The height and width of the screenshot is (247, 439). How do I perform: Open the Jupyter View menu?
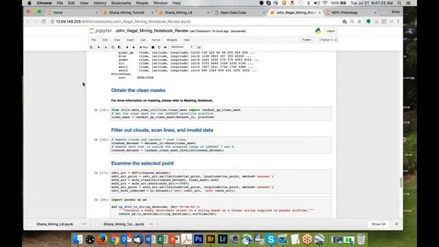(117, 40)
